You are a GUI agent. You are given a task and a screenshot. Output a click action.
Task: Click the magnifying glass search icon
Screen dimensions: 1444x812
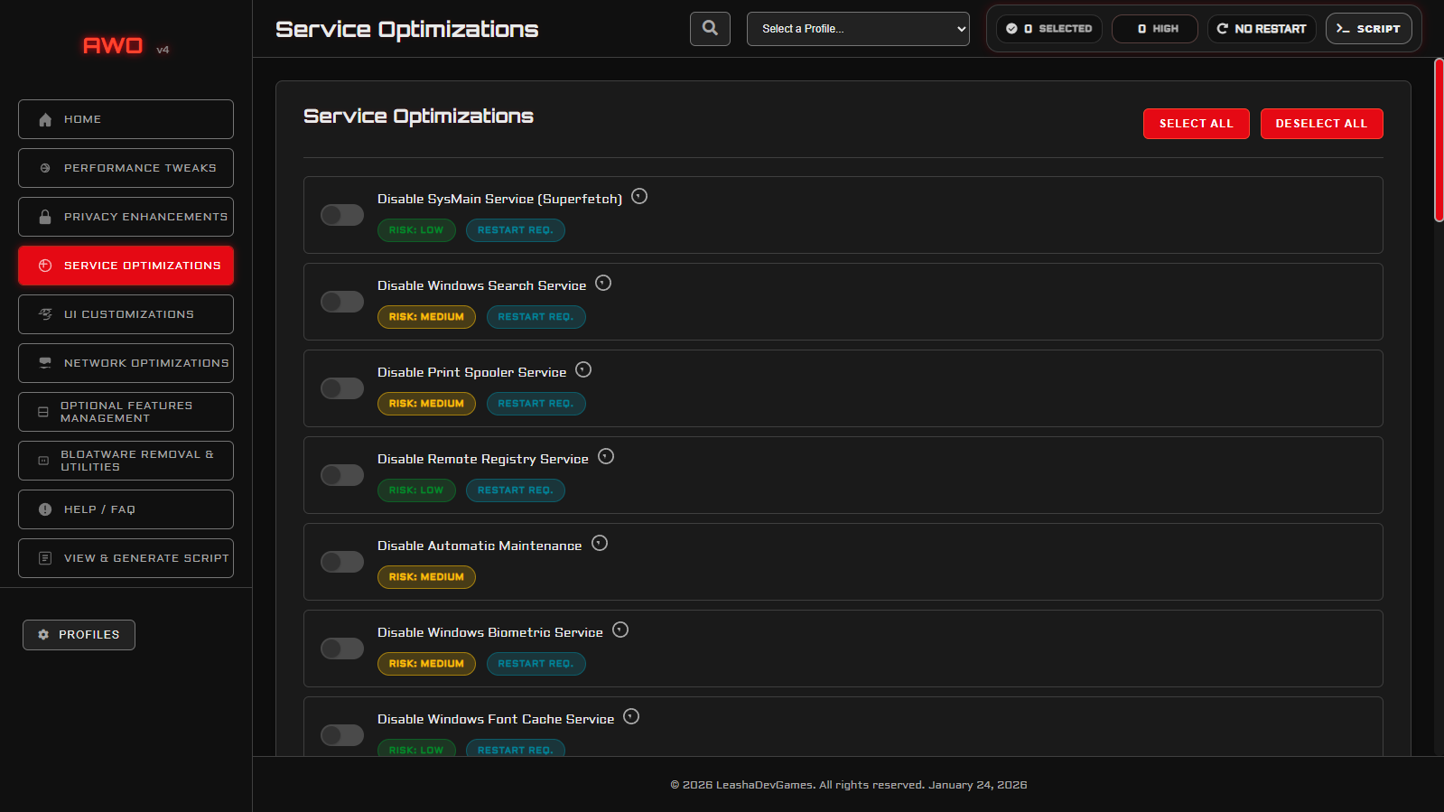(710, 28)
